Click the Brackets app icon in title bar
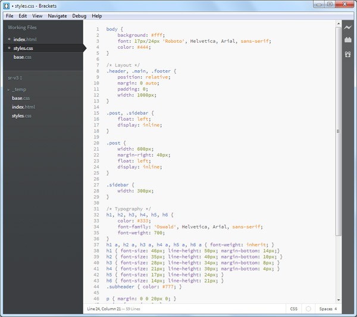Viewport: 357px width, 317px height. (x=6, y=5)
